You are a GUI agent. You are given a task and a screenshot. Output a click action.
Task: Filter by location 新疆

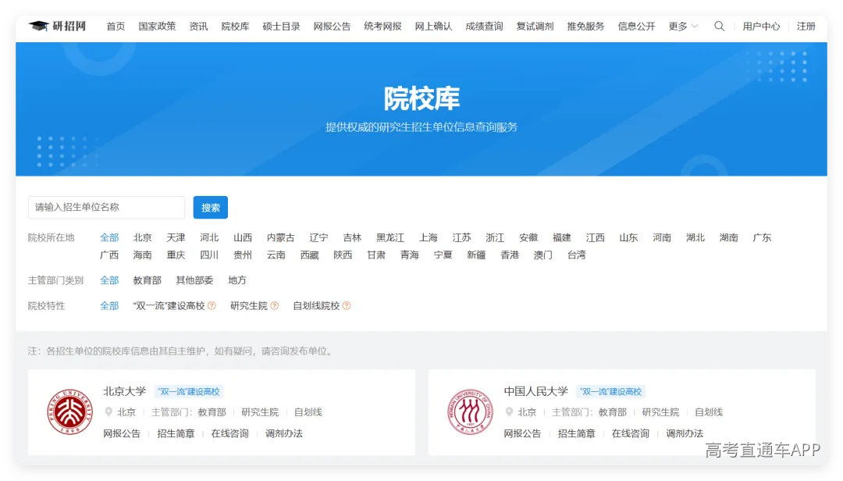(x=476, y=255)
